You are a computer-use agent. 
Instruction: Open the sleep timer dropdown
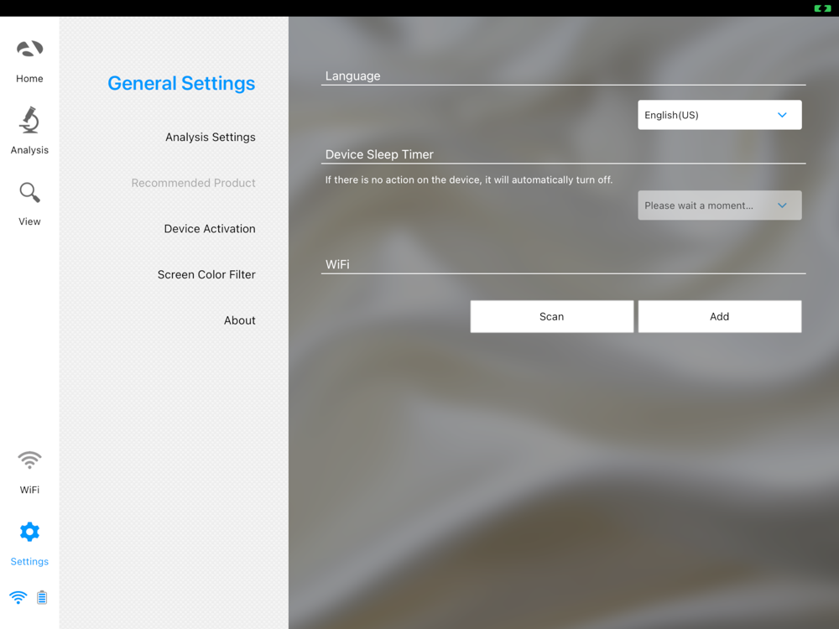tap(720, 205)
